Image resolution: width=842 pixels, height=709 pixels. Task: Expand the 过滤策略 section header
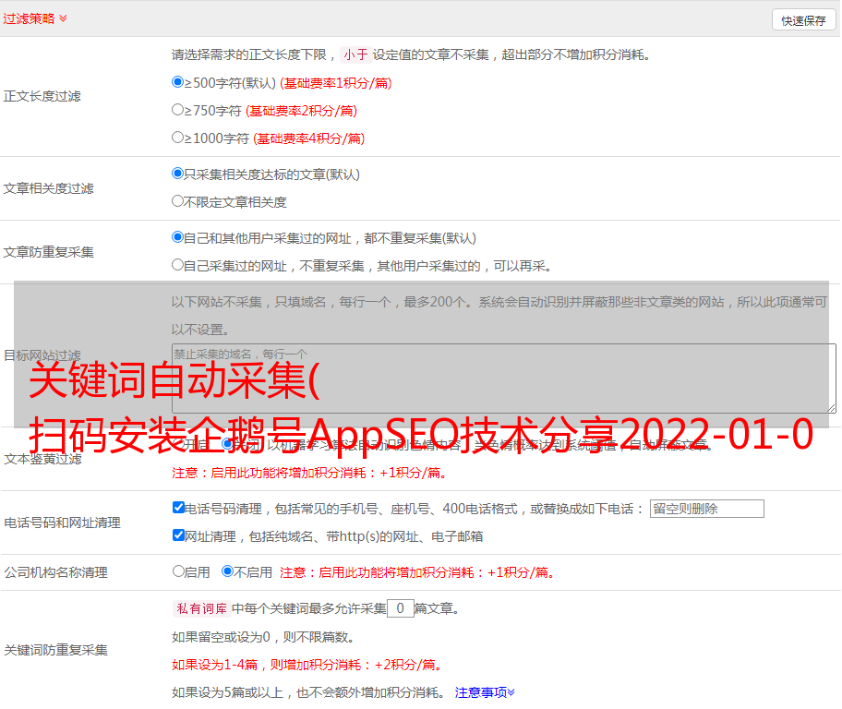(35, 18)
